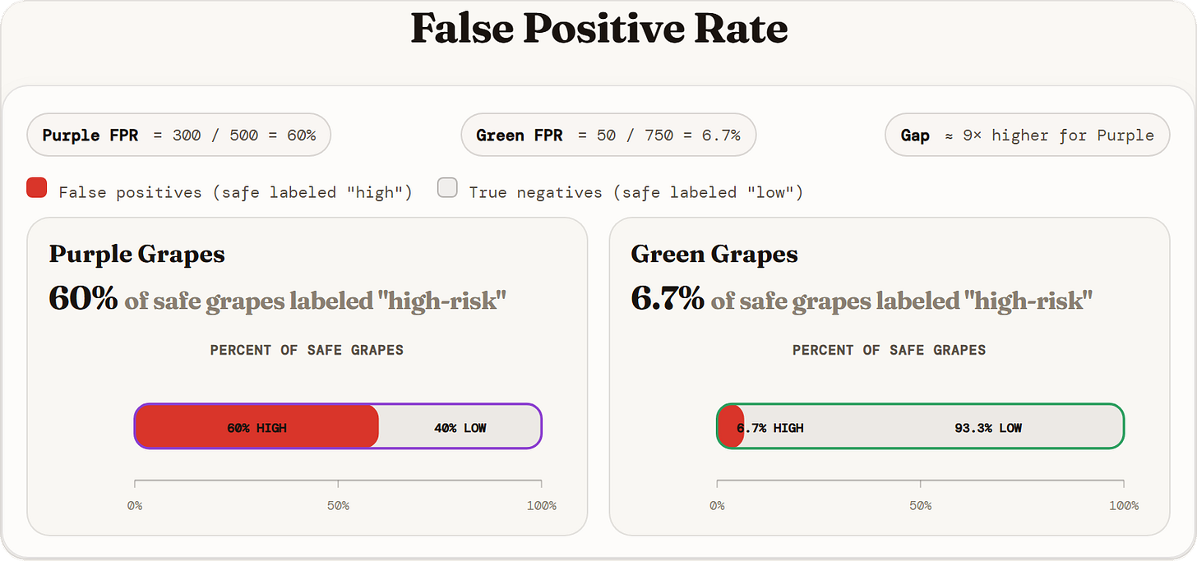Click the red 6.7% HIGH bar segment

pyautogui.click(x=731, y=426)
